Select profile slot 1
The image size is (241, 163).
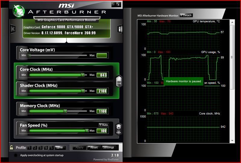[x=29, y=148]
